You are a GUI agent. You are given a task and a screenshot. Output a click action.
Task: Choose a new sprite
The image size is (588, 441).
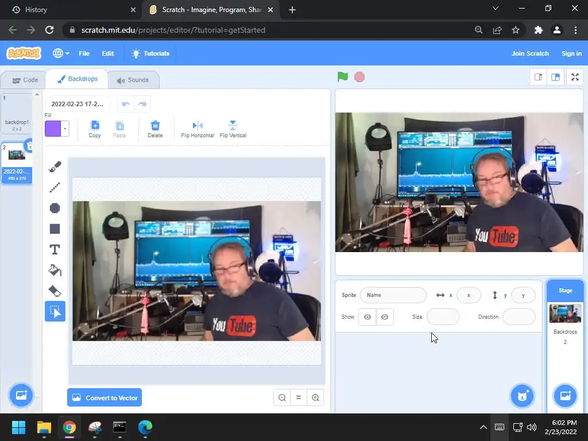(x=523, y=396)
